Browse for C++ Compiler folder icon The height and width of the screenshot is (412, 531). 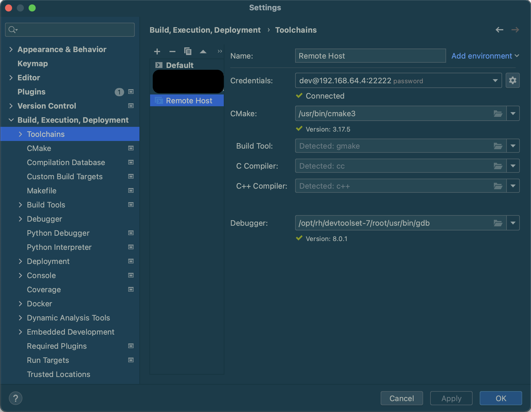498,186
